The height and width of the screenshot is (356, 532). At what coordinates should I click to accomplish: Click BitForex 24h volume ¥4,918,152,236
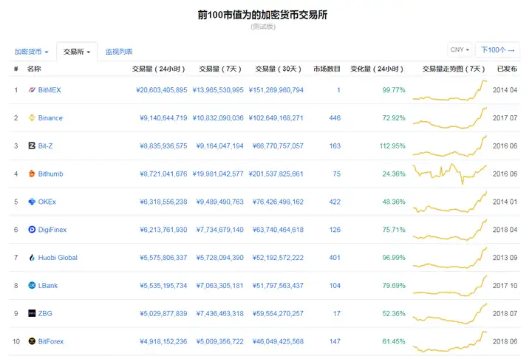[163, 341]
